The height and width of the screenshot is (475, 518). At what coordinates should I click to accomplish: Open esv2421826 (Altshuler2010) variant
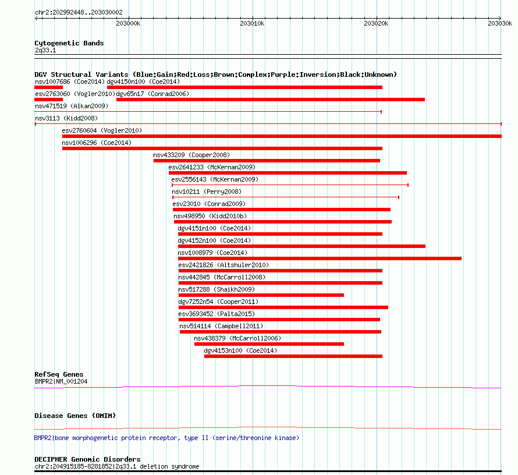tap(223, 265)
